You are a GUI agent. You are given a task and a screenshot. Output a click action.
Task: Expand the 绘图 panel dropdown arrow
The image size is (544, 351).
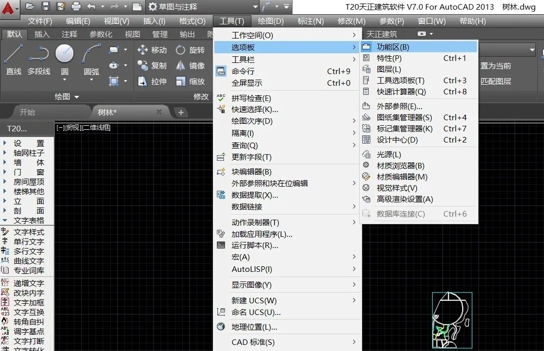pyautogui.click(x=77, y=97)
